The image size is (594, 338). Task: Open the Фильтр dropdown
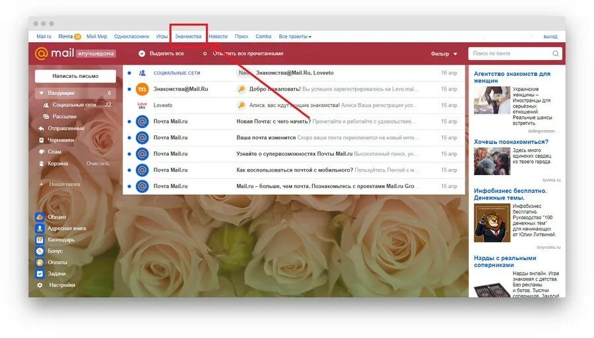444,54
